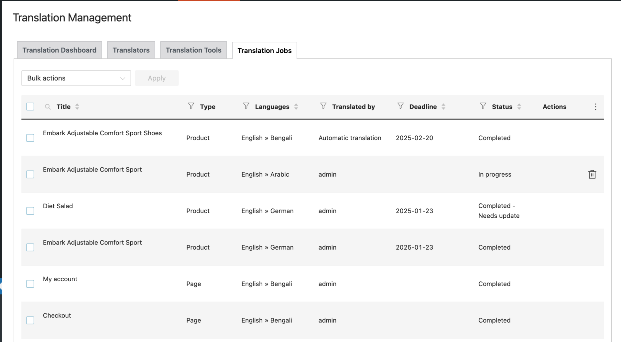
Task: Click the Diet Salad 2025-01-23 deadline
Action: (414, 211)
